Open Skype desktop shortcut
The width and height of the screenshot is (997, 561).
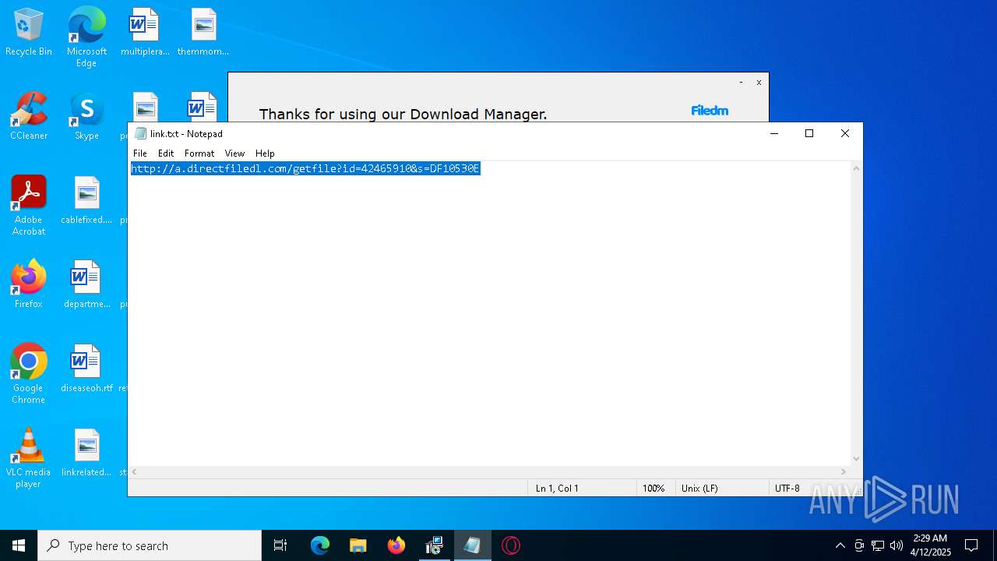86,117
